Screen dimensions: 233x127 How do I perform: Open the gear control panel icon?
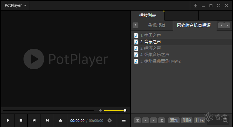110,120
